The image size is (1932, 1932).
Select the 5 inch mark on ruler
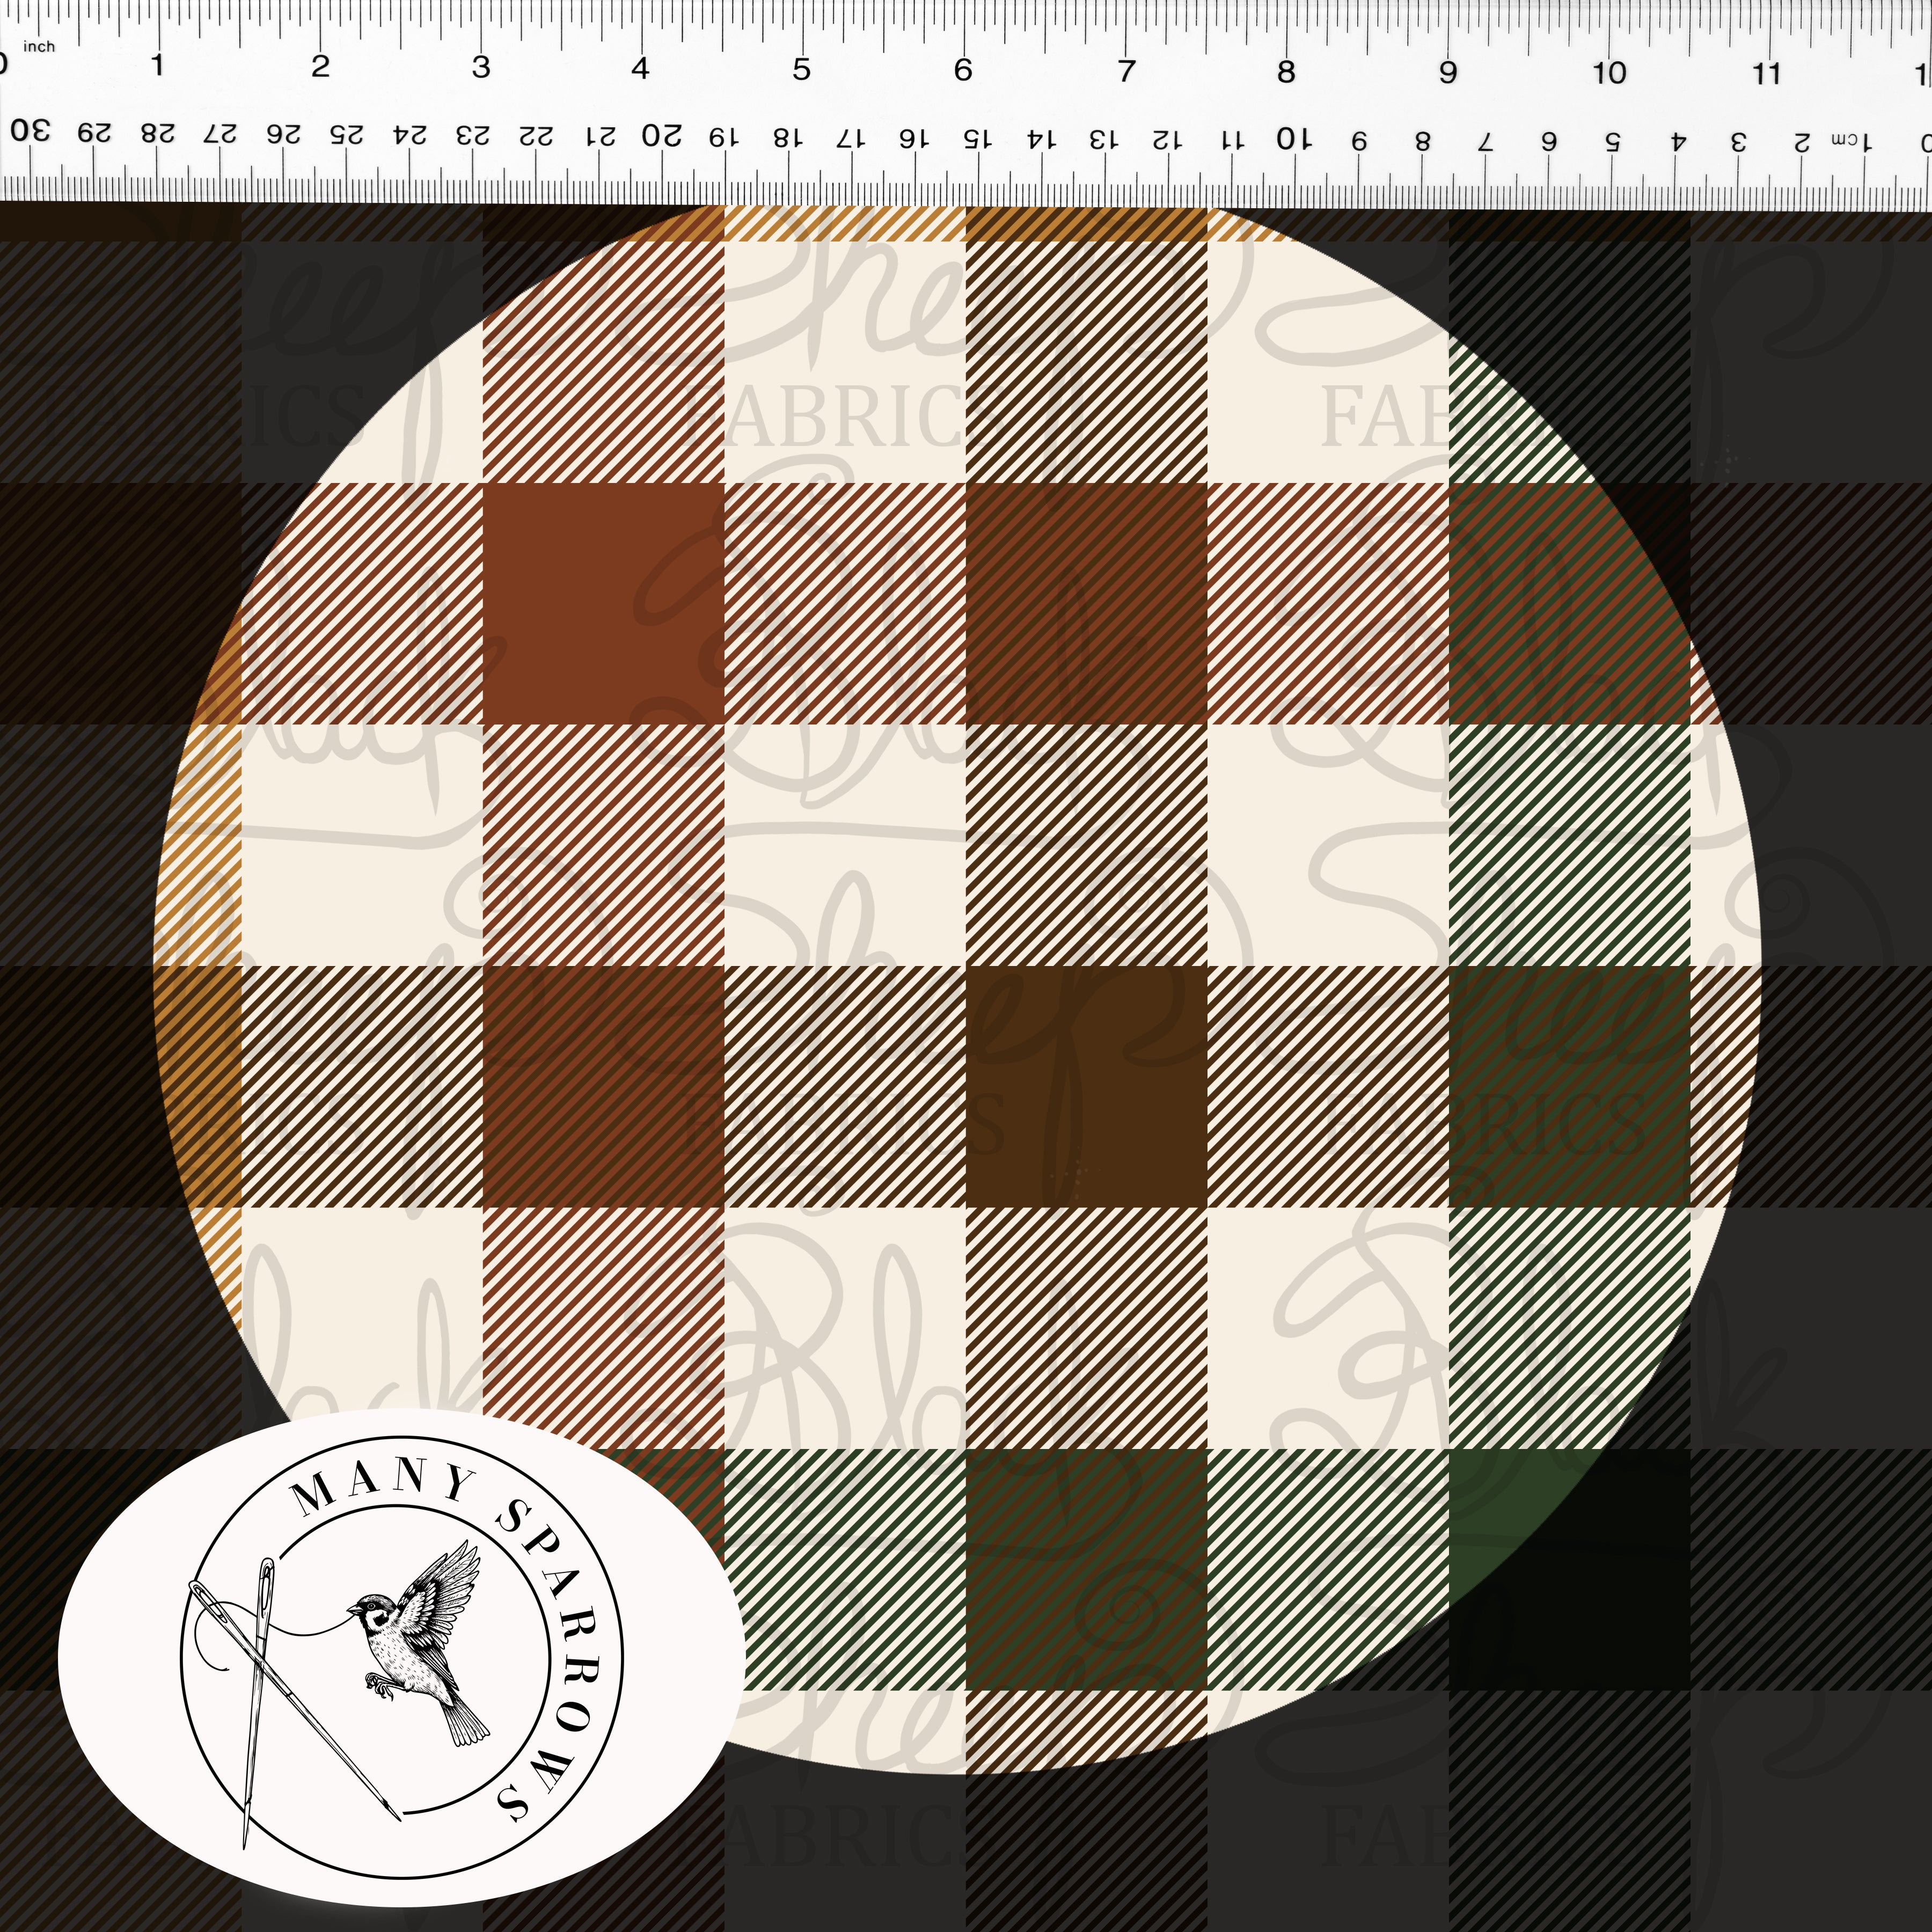801,69
